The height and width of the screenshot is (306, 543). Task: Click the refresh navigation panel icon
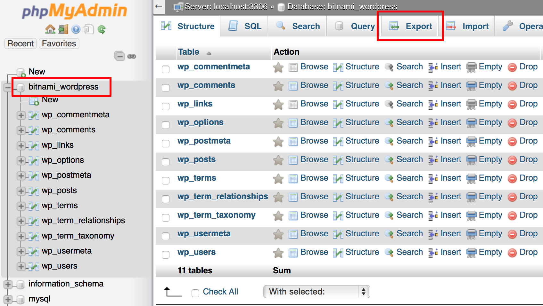(102, 29)
